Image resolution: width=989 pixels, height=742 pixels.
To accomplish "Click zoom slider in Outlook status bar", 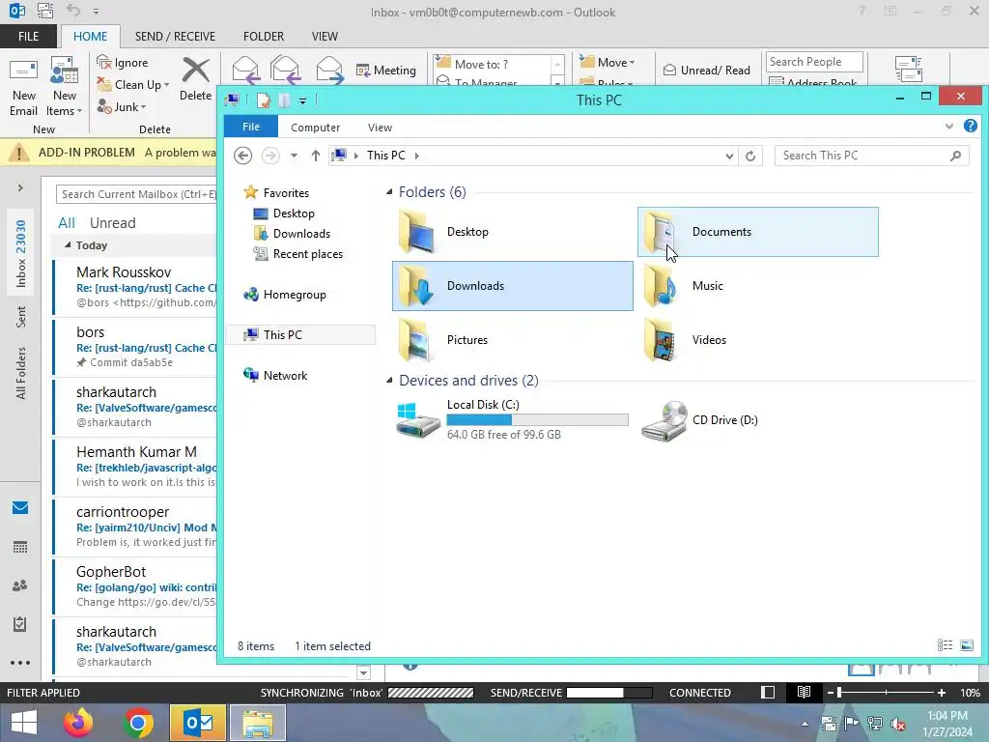I will (x=886, y=692).
